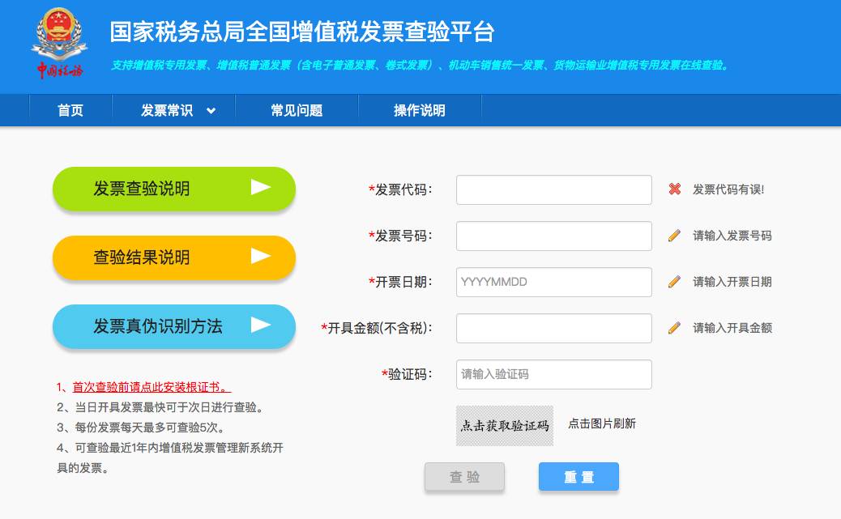Viewport: 841px width, 519px height.
Task: Click arrow icon on 发票查验说明 button
Action: pyautogui.click(x=261, y=187)
